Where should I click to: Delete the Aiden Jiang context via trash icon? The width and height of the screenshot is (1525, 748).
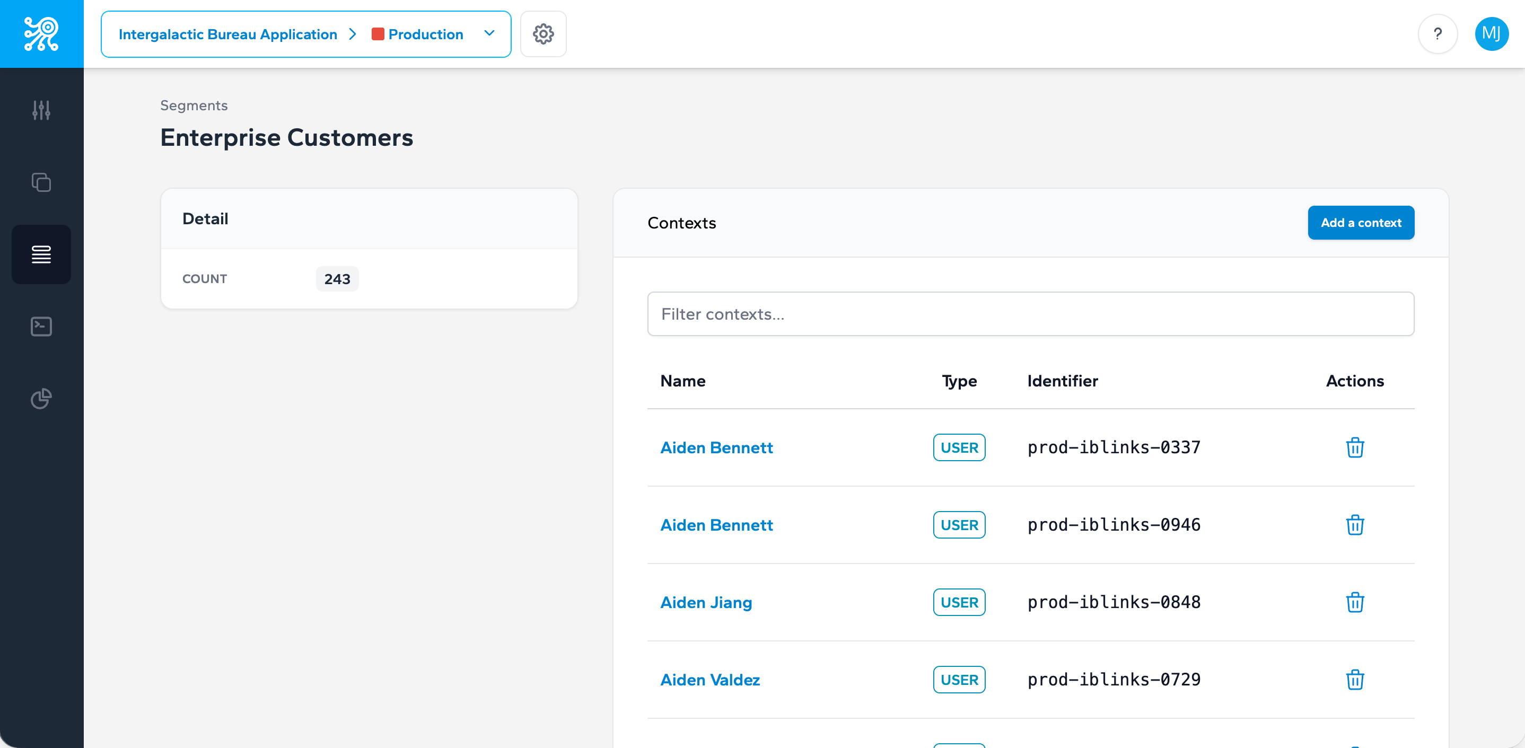click(1355, 602)
